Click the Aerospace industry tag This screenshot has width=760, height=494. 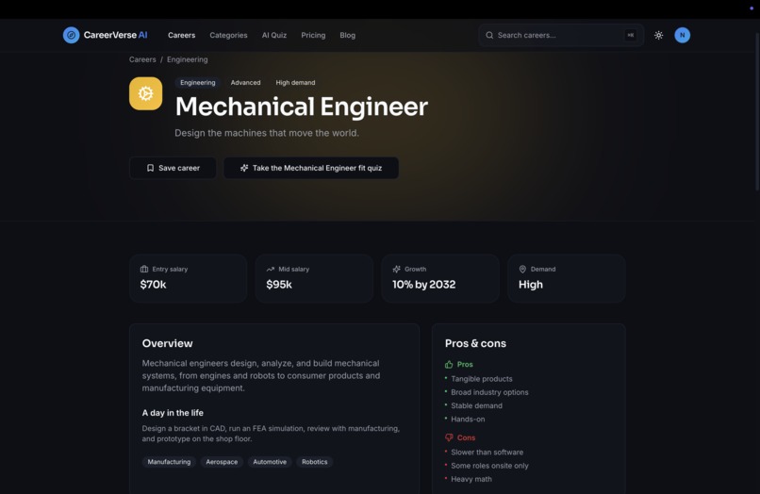(x=222, y=462)
